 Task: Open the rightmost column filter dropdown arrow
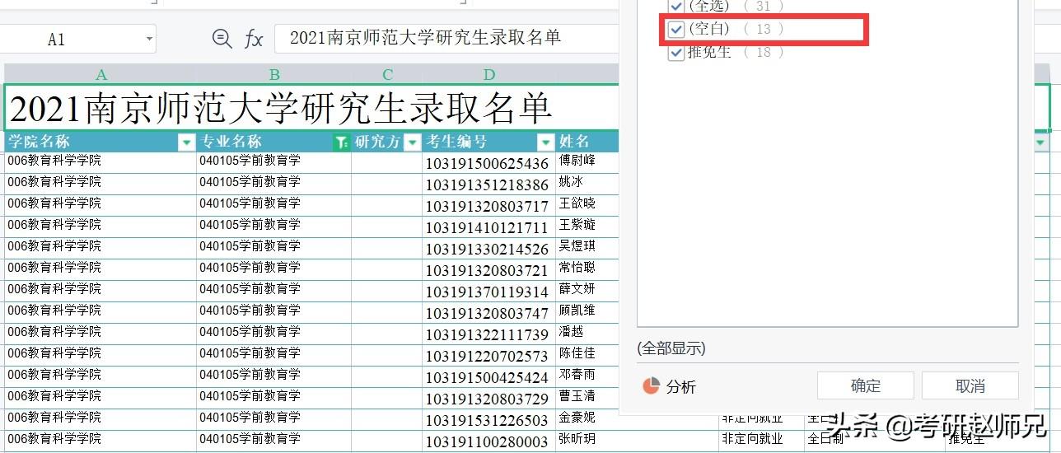pos(1040,142)
